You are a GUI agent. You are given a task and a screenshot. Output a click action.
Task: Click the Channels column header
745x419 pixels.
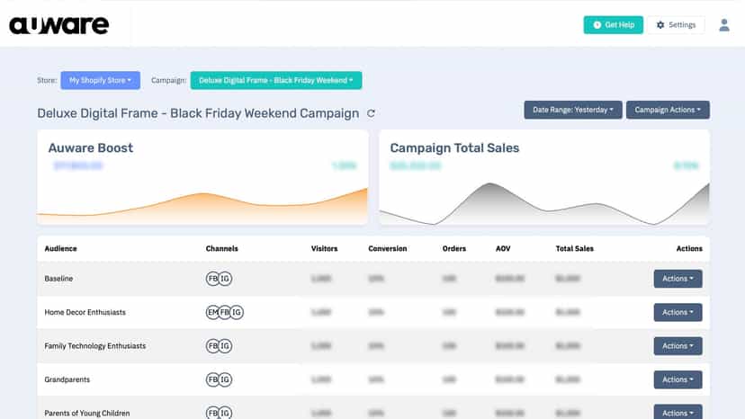tap(222, 248)
